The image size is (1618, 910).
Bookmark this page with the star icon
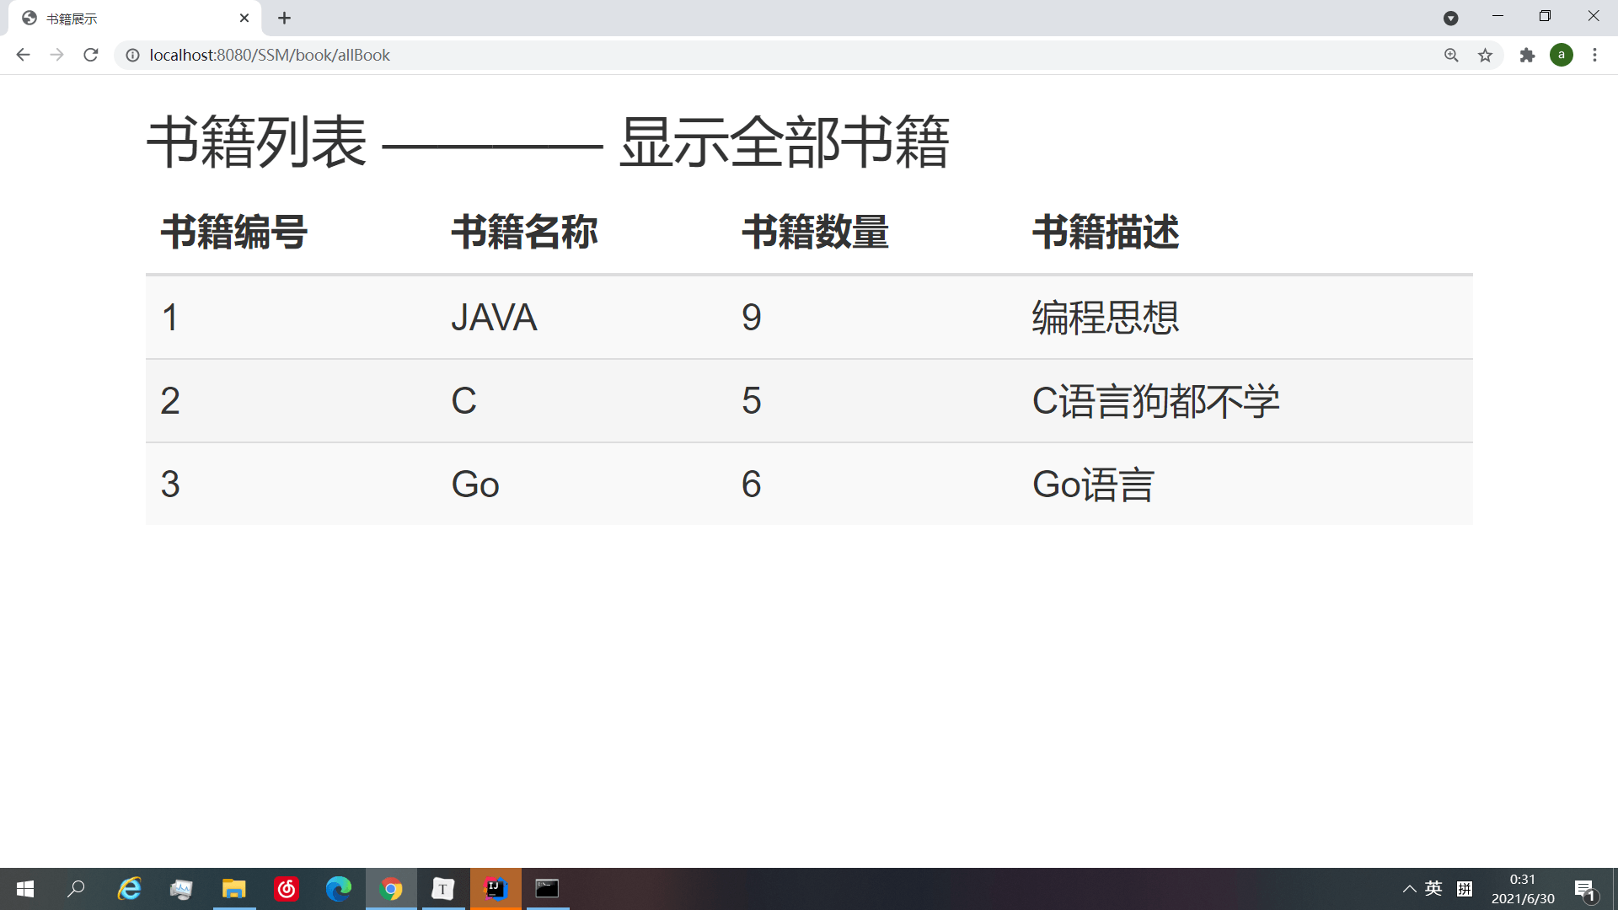[1485, 55]
